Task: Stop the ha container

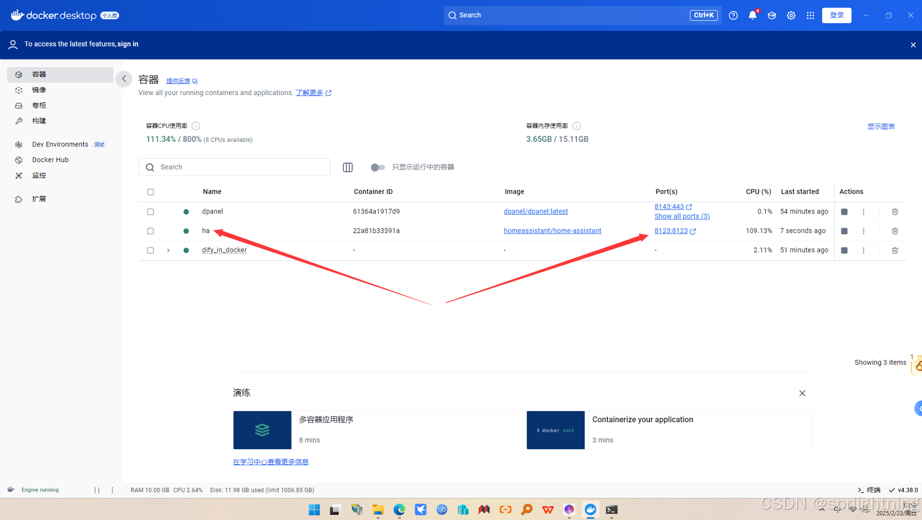Action: pyautogui.click(x=844, y=231)
